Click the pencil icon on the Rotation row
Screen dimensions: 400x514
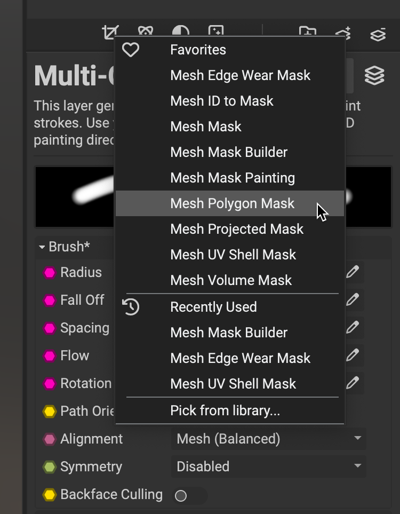point(352,383)
